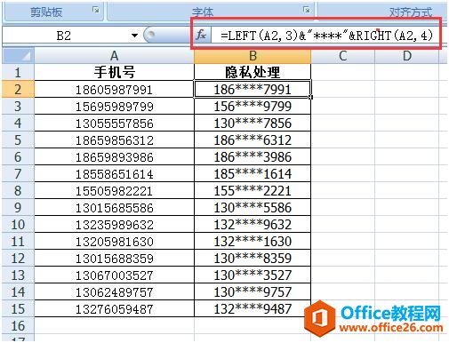Click the 隐私处理 header cell
The image size is (449, 343).
253,72
